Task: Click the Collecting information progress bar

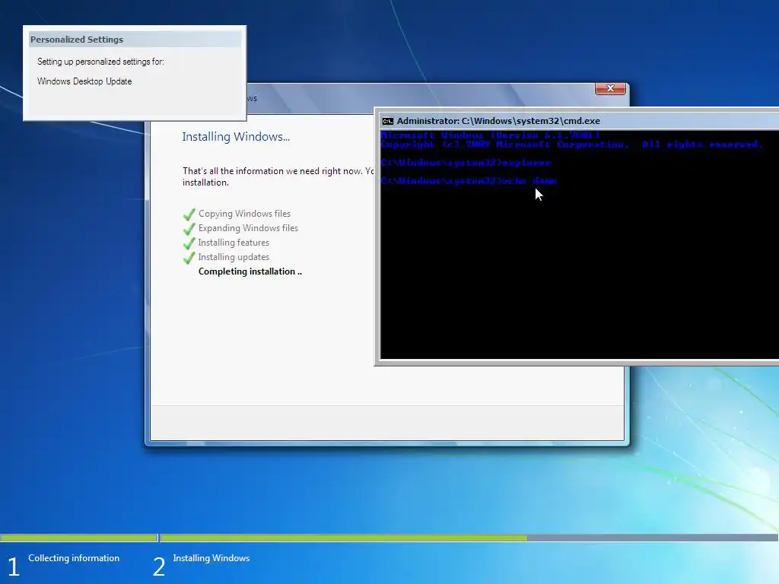Action: (x=79, y=538)
